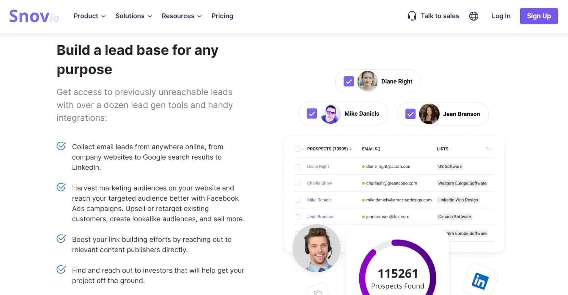This screenshot has width=568, height=295.
Task: Toggle the Mike Daniels card checkbox
Action: coord(312,114)
